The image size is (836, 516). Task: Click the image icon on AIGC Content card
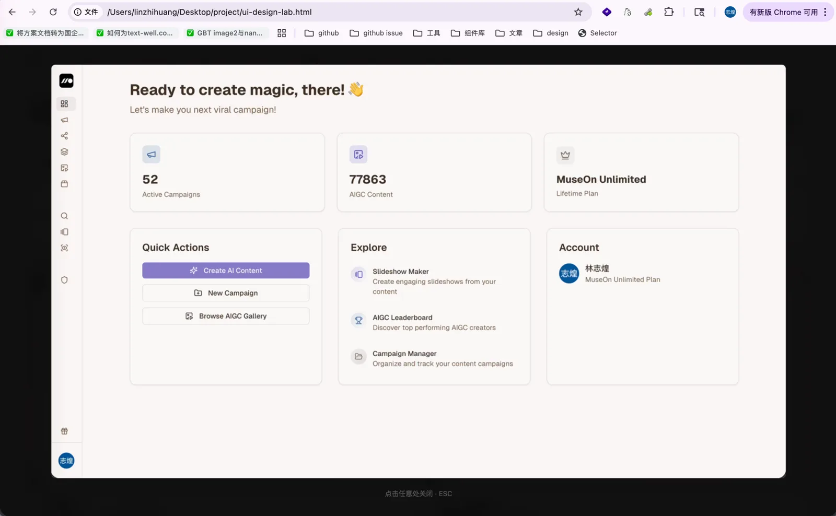click(x=358, y=155)
